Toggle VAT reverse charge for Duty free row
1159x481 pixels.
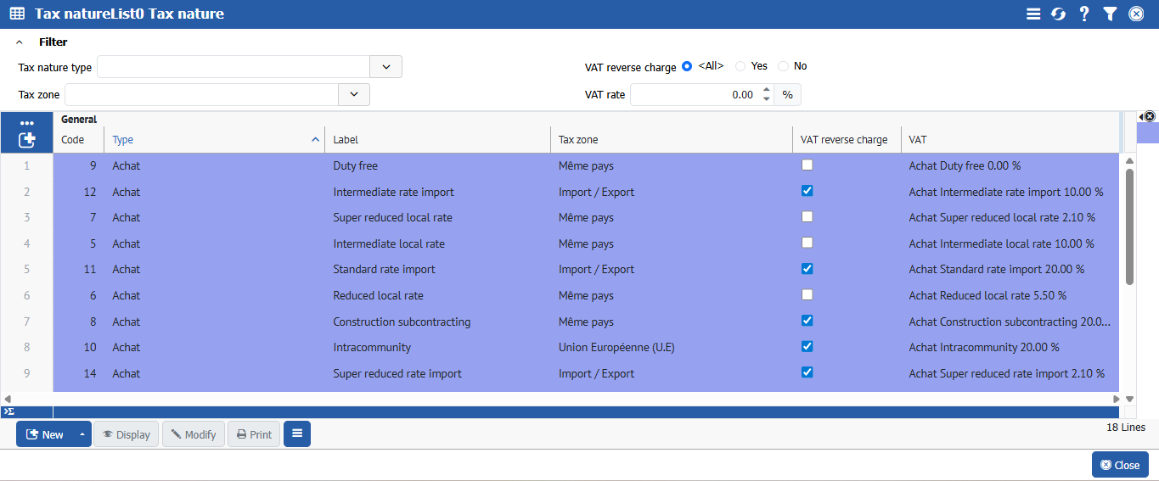807,165
